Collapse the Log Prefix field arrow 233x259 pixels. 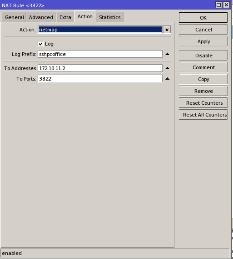pyautogui.click(x=167, y=54)
